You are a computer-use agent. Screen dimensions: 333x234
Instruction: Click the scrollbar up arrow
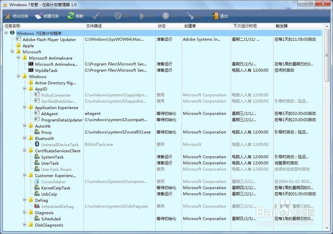[x=327, y=26]
